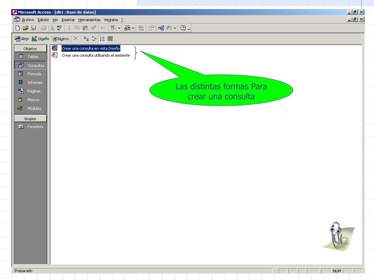Screen dimensions: 374x280
Task: Open the OfficeLinks dropdown arrow
Action: pos(119,28)
